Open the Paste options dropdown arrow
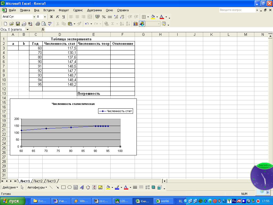273x205 pixels. pyautogui.click(x=74, y=24)
